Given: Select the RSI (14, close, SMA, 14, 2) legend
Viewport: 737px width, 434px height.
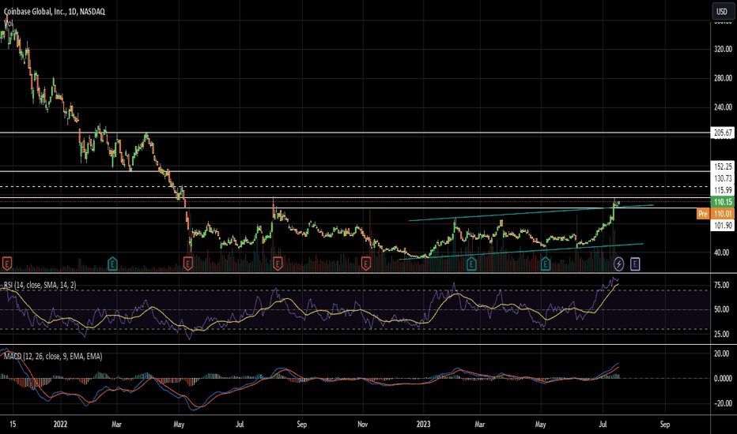Looking at the screenshot, I should 40,285.
